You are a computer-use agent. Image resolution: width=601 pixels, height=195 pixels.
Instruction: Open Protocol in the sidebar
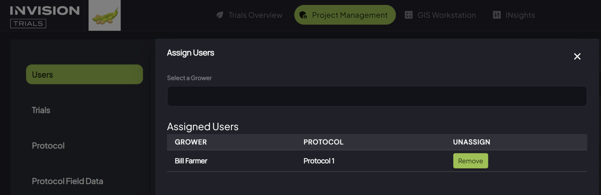pos(48,146)
